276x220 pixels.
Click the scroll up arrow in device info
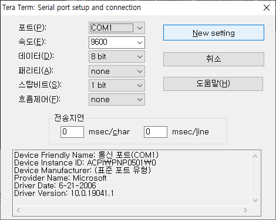click(x=255, y=156)
